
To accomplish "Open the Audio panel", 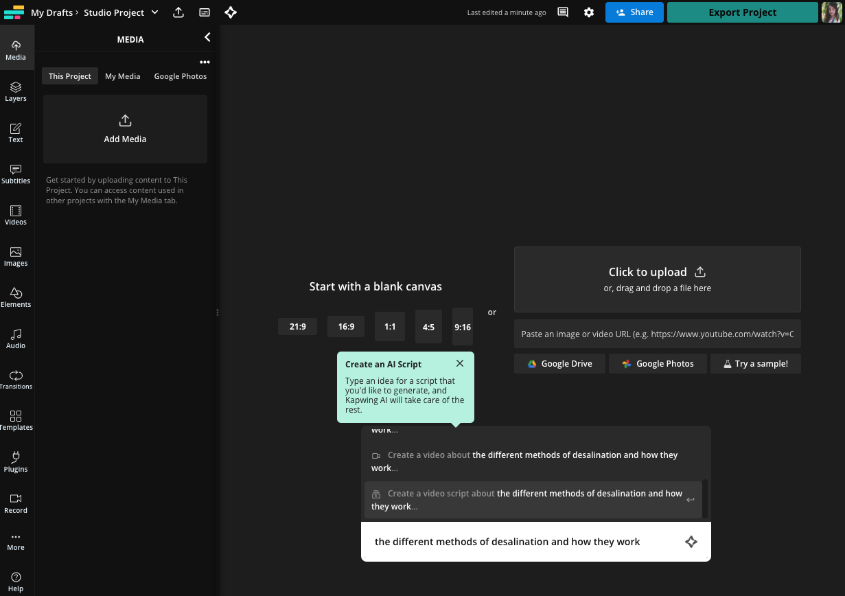I will [x=16, y=339].
